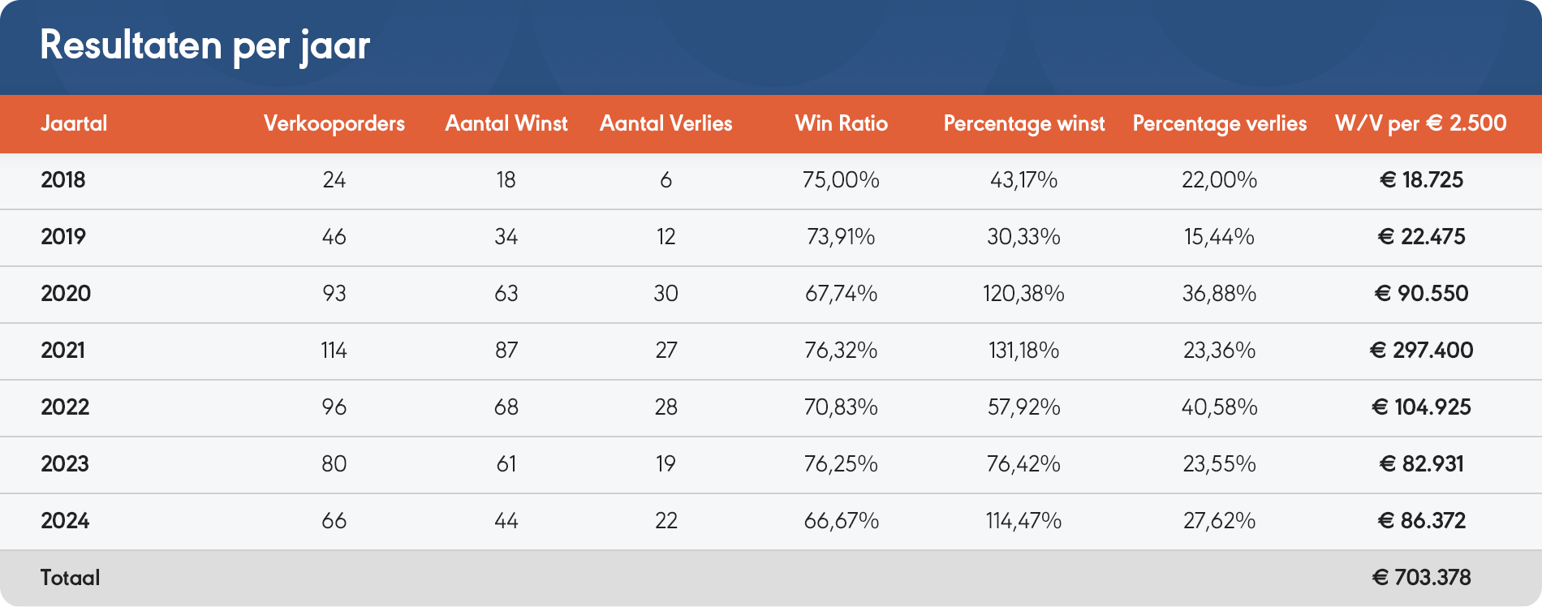Click the 2024 year cell
The width and height of the screenshot is (1542, 607).
tap(65, 521)
